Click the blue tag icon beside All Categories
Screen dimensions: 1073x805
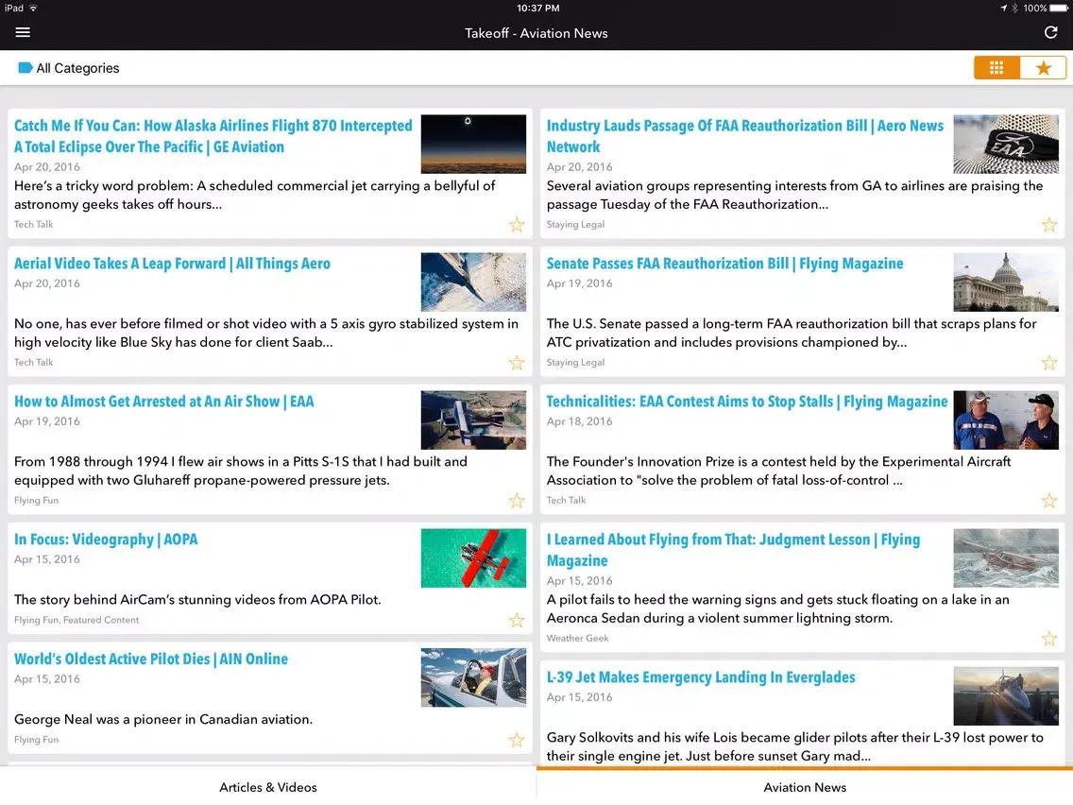tap(26, 67)
